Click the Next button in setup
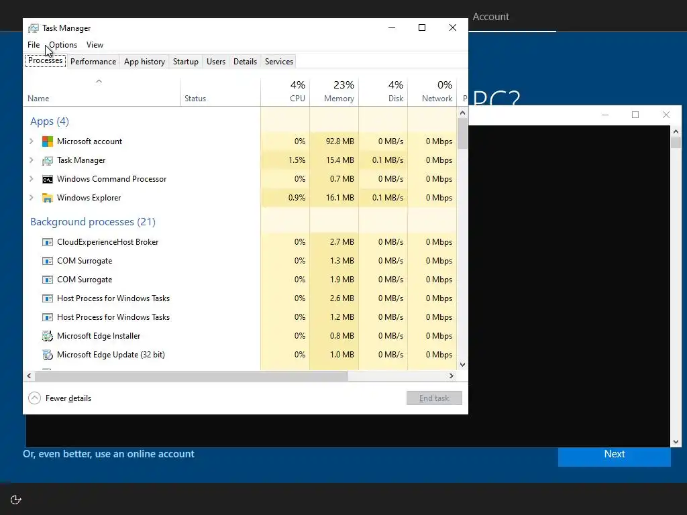 [615, 456]
